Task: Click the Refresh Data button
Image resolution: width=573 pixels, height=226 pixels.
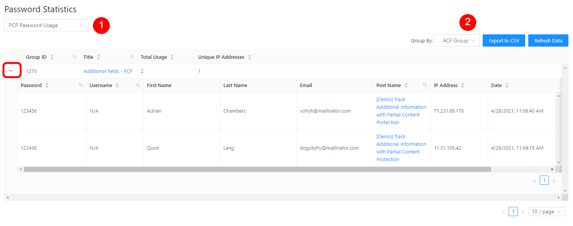Action: pyautogui.click(x=548, y=41)
